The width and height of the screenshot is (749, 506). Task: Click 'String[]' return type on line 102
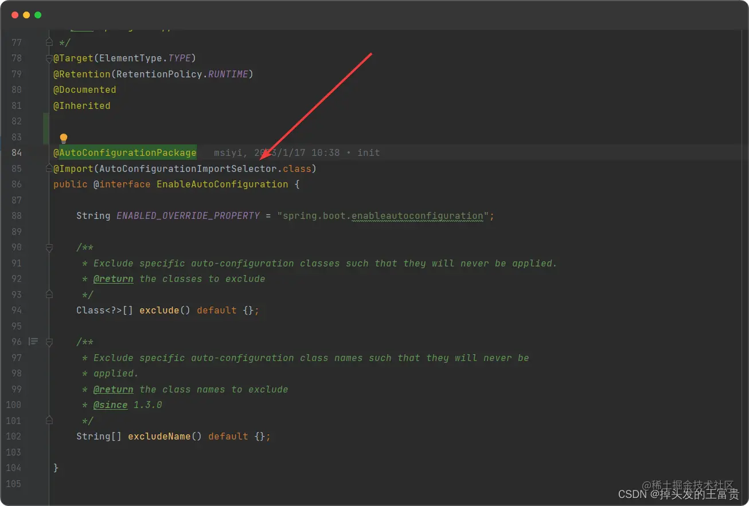tap(99, 436)
